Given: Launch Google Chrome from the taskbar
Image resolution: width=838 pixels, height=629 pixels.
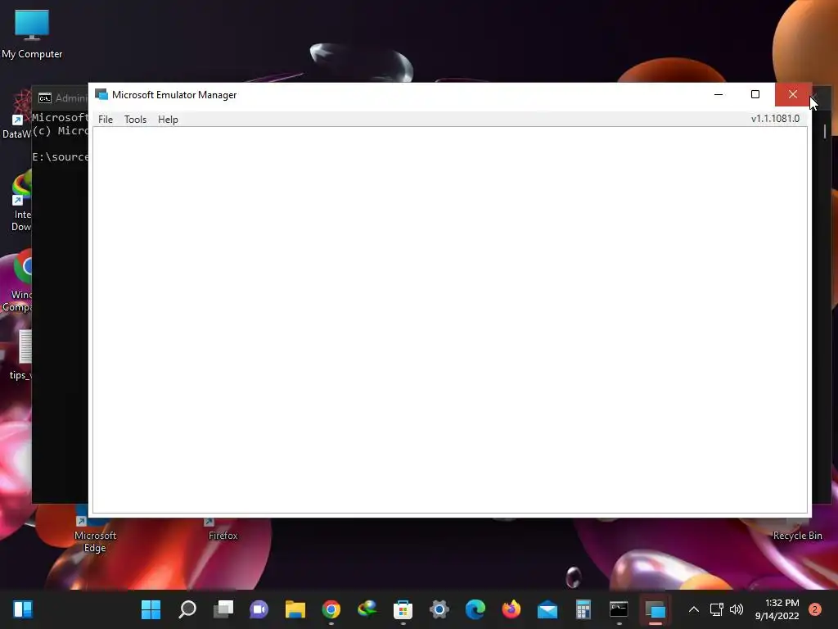Looking at the screenshot, I should coord(331,609).
